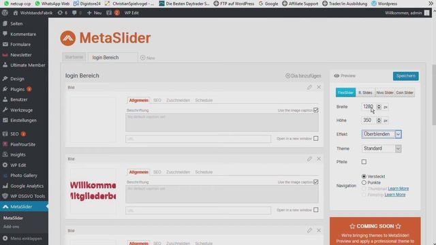Delete the third Bild slide with X icon
Image resolution: width=436 pixels, height=245 pixels.
click(319, 230)
